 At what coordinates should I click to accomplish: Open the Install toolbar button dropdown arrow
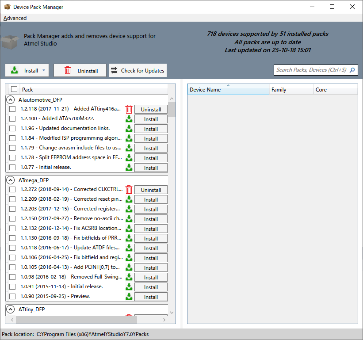point(44,70)
